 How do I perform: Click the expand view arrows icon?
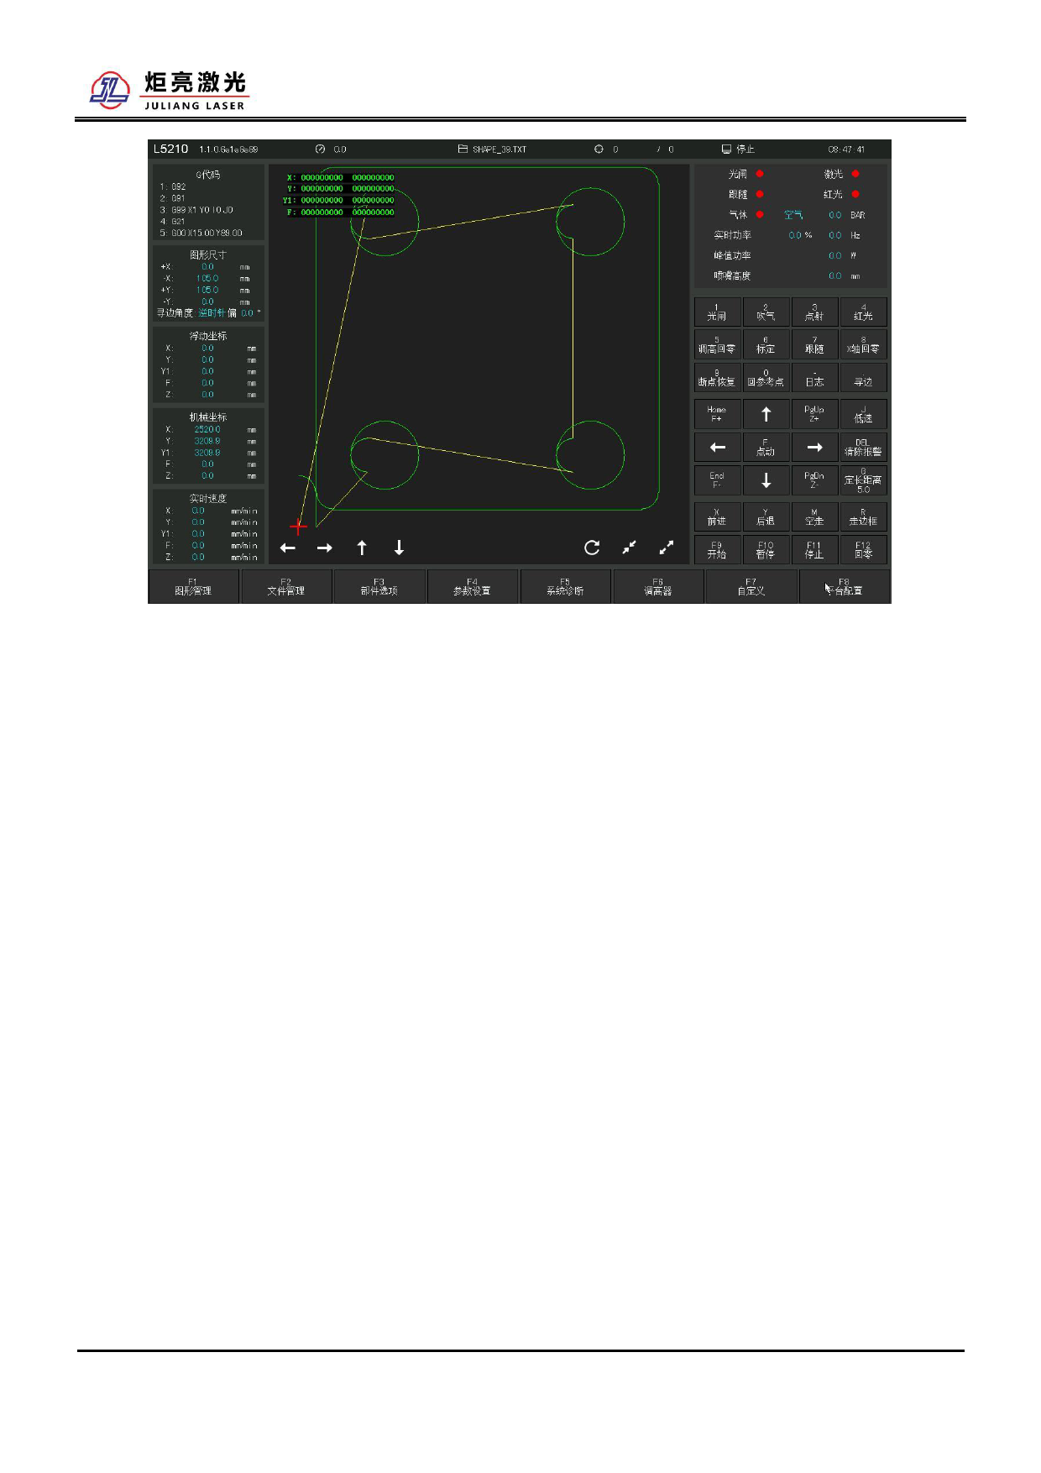pyautogui.click(x=667, y=548)
